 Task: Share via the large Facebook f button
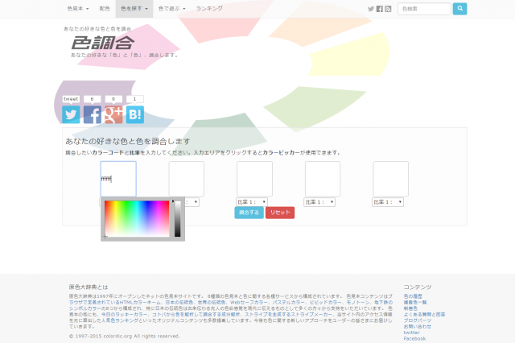(93, 114)
